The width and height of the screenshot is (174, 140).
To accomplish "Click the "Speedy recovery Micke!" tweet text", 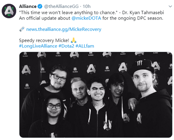I will pos(44,40).
